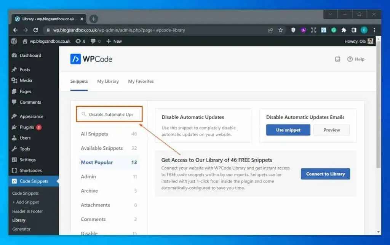Open the My Favorites tab
Screen dimensions: 390x245
[x=141, y=81]
